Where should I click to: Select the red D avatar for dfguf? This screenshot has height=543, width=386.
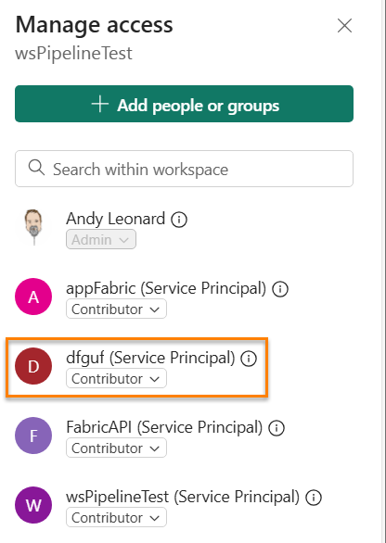click(33, 366)
